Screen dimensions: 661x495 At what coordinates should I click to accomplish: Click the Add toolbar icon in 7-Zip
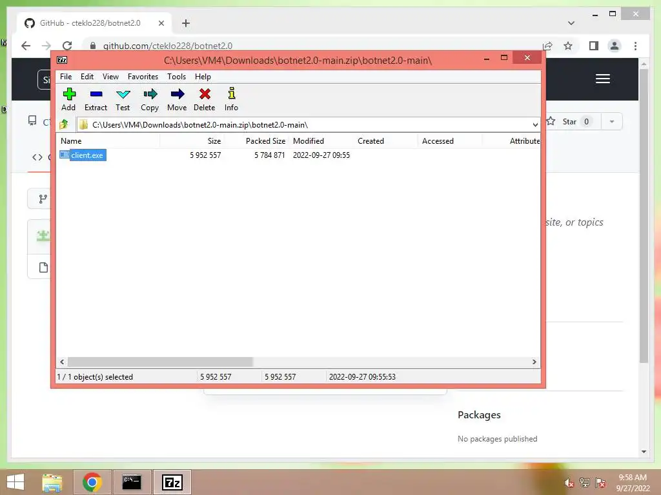click(x=68, y=99)
